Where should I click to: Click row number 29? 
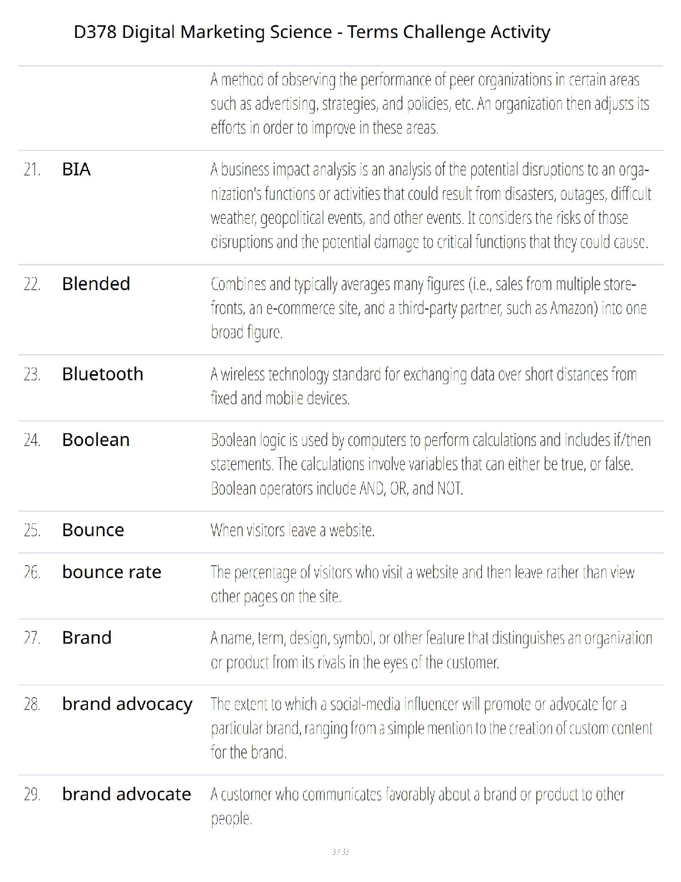(x=32, y=795)
